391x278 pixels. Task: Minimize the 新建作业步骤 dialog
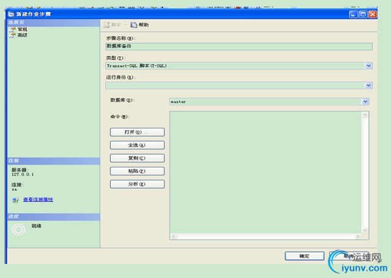353,15
